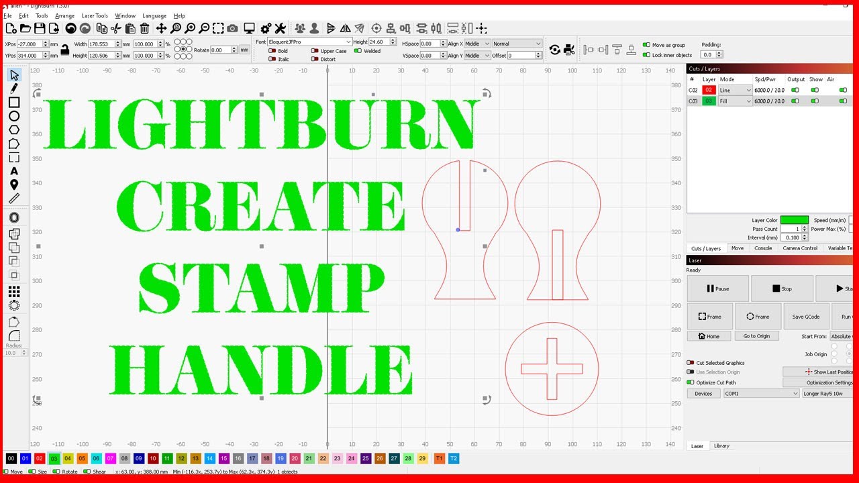This screenshot has height=483, width=859.
Task: Switch to the Library tab
Action: tap(721, 445)
